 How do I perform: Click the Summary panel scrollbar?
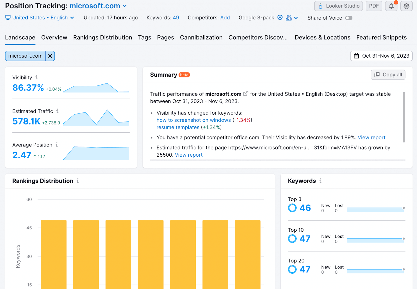click(x=404, y=117)
